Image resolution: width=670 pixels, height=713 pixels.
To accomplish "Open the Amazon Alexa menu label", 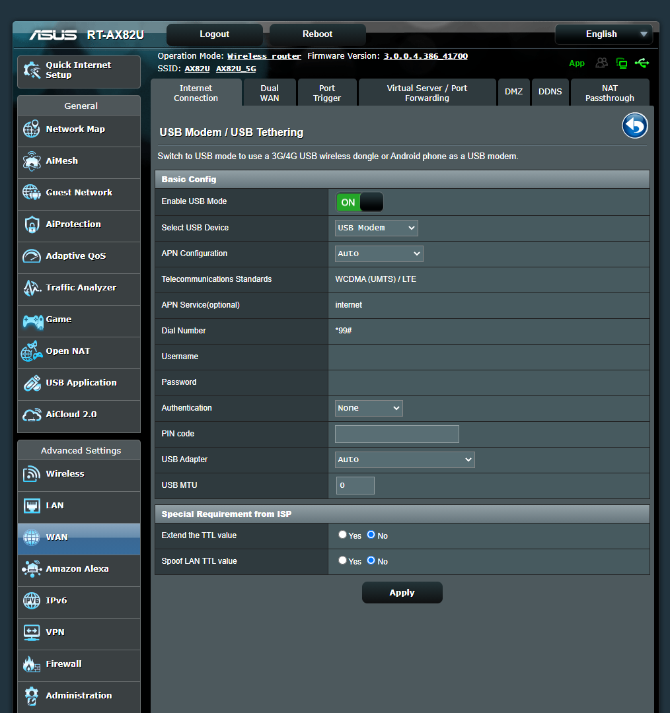I will click(77, 569).
